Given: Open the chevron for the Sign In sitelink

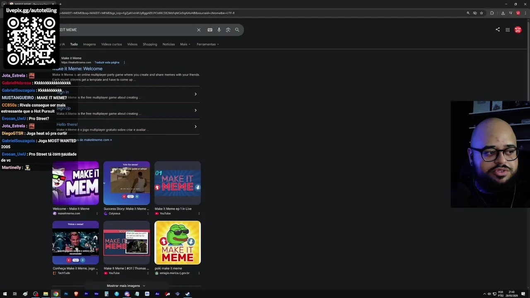Looking at the screenshot, I should pos(195,94).
